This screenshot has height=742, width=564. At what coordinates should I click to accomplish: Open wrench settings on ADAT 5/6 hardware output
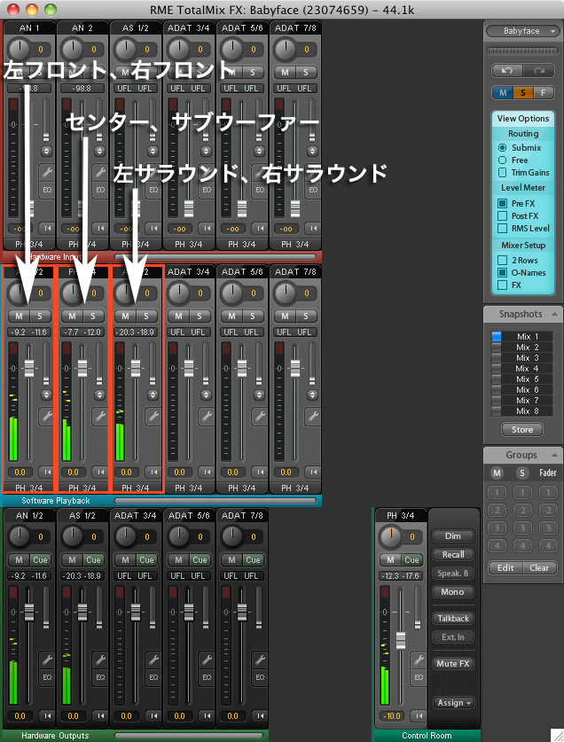(x=206, y=659)
